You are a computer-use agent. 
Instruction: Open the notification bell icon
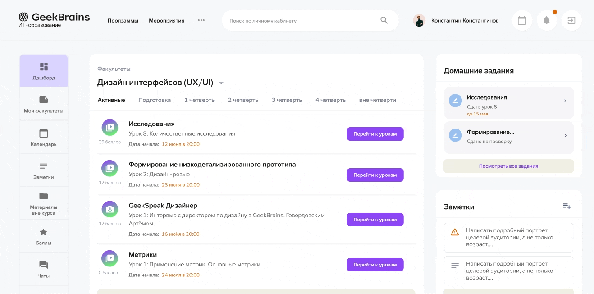tap(546, 20)
